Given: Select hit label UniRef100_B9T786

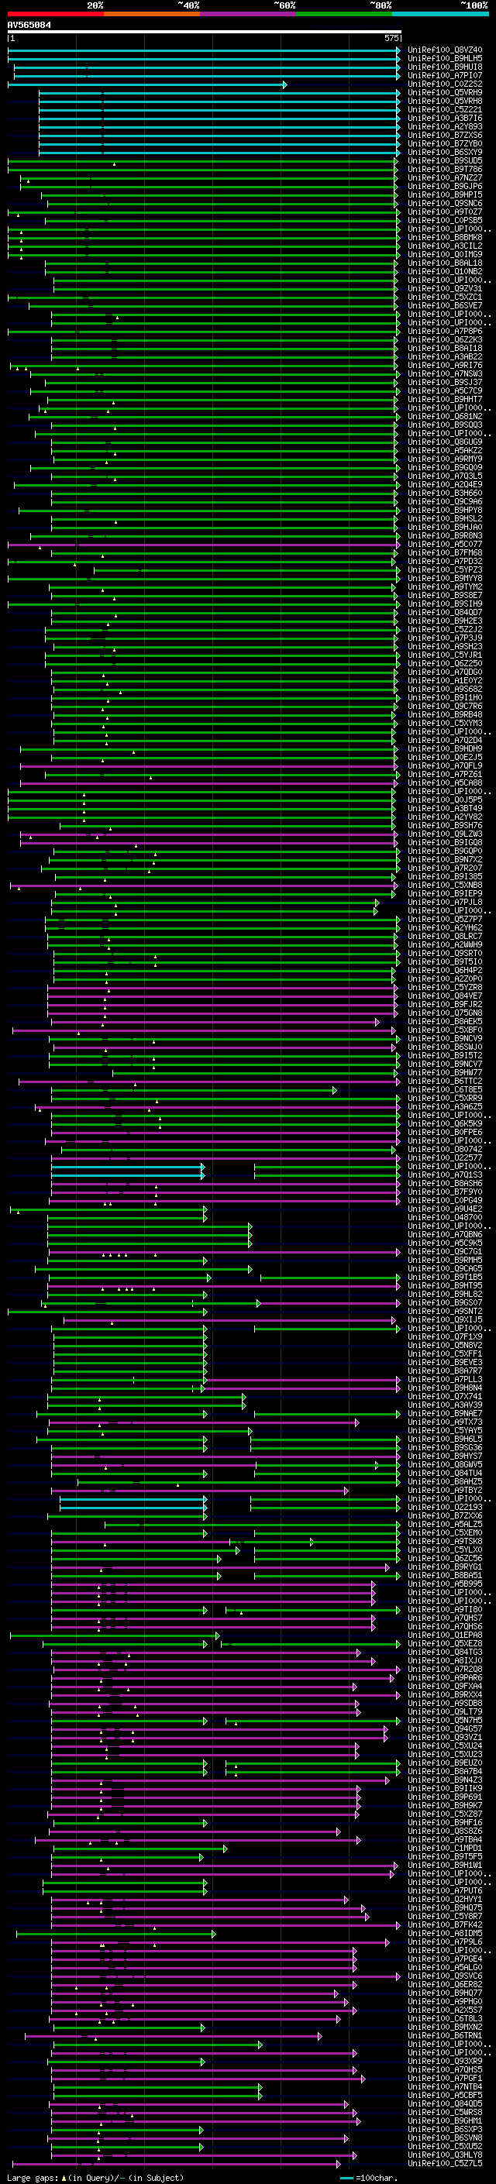Looking at the screenshot, I should (445, 170).
